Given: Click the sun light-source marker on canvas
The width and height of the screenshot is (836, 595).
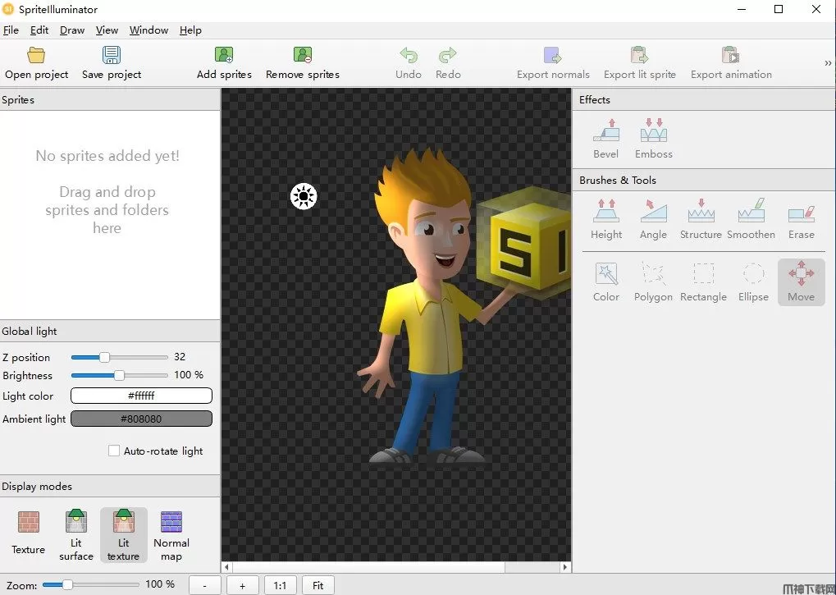Looking at the screenshot, I should 304,196.
